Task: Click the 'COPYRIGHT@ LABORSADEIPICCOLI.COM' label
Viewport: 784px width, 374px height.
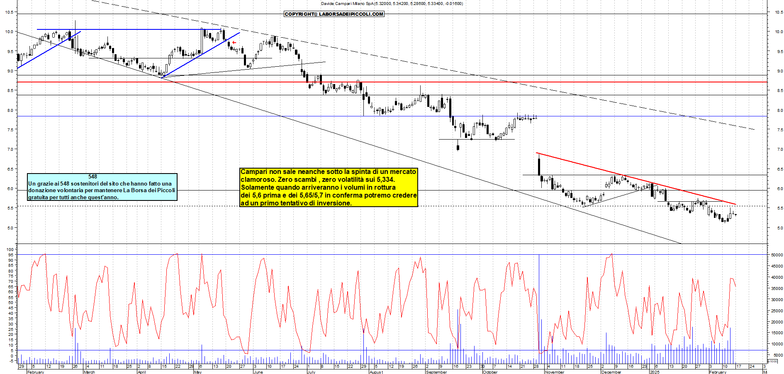Action: point(334,14)
